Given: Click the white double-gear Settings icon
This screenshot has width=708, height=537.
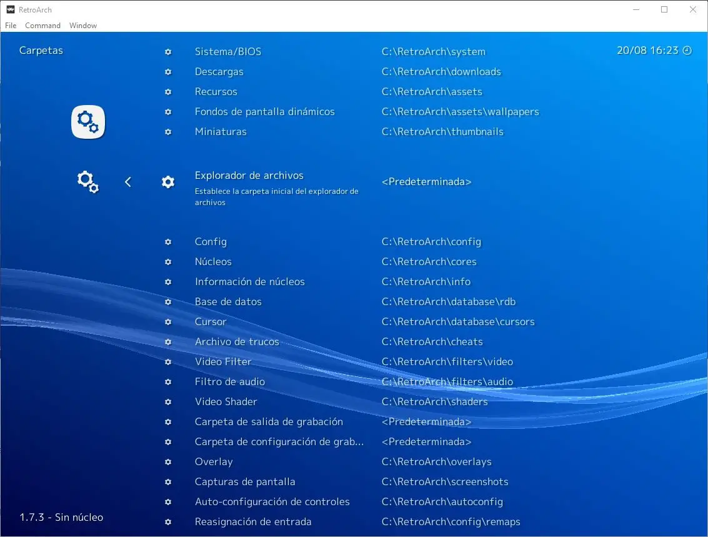Looking at the screenshot, I should coord(87,182).
